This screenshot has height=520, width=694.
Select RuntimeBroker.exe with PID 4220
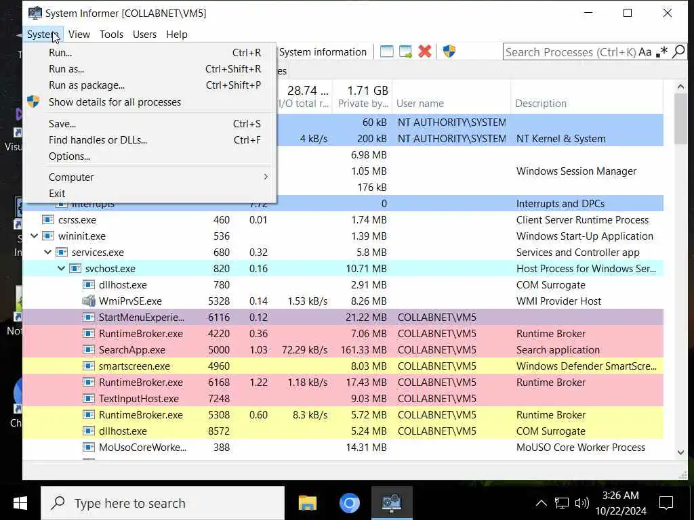(343, 334)
